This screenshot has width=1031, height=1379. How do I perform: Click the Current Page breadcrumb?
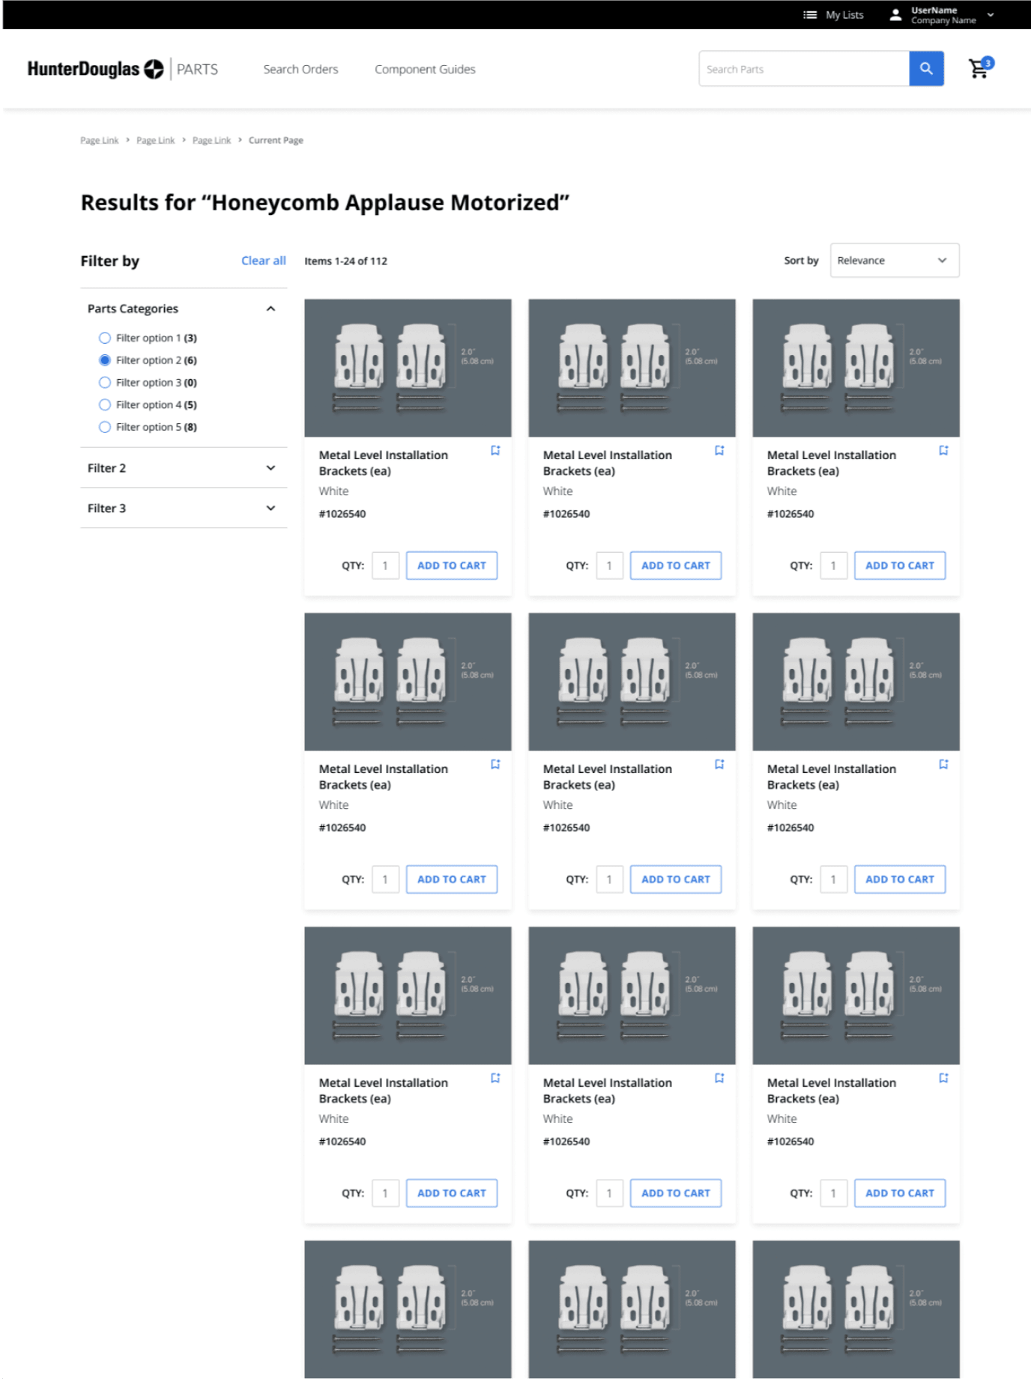(x=276, y=140)
